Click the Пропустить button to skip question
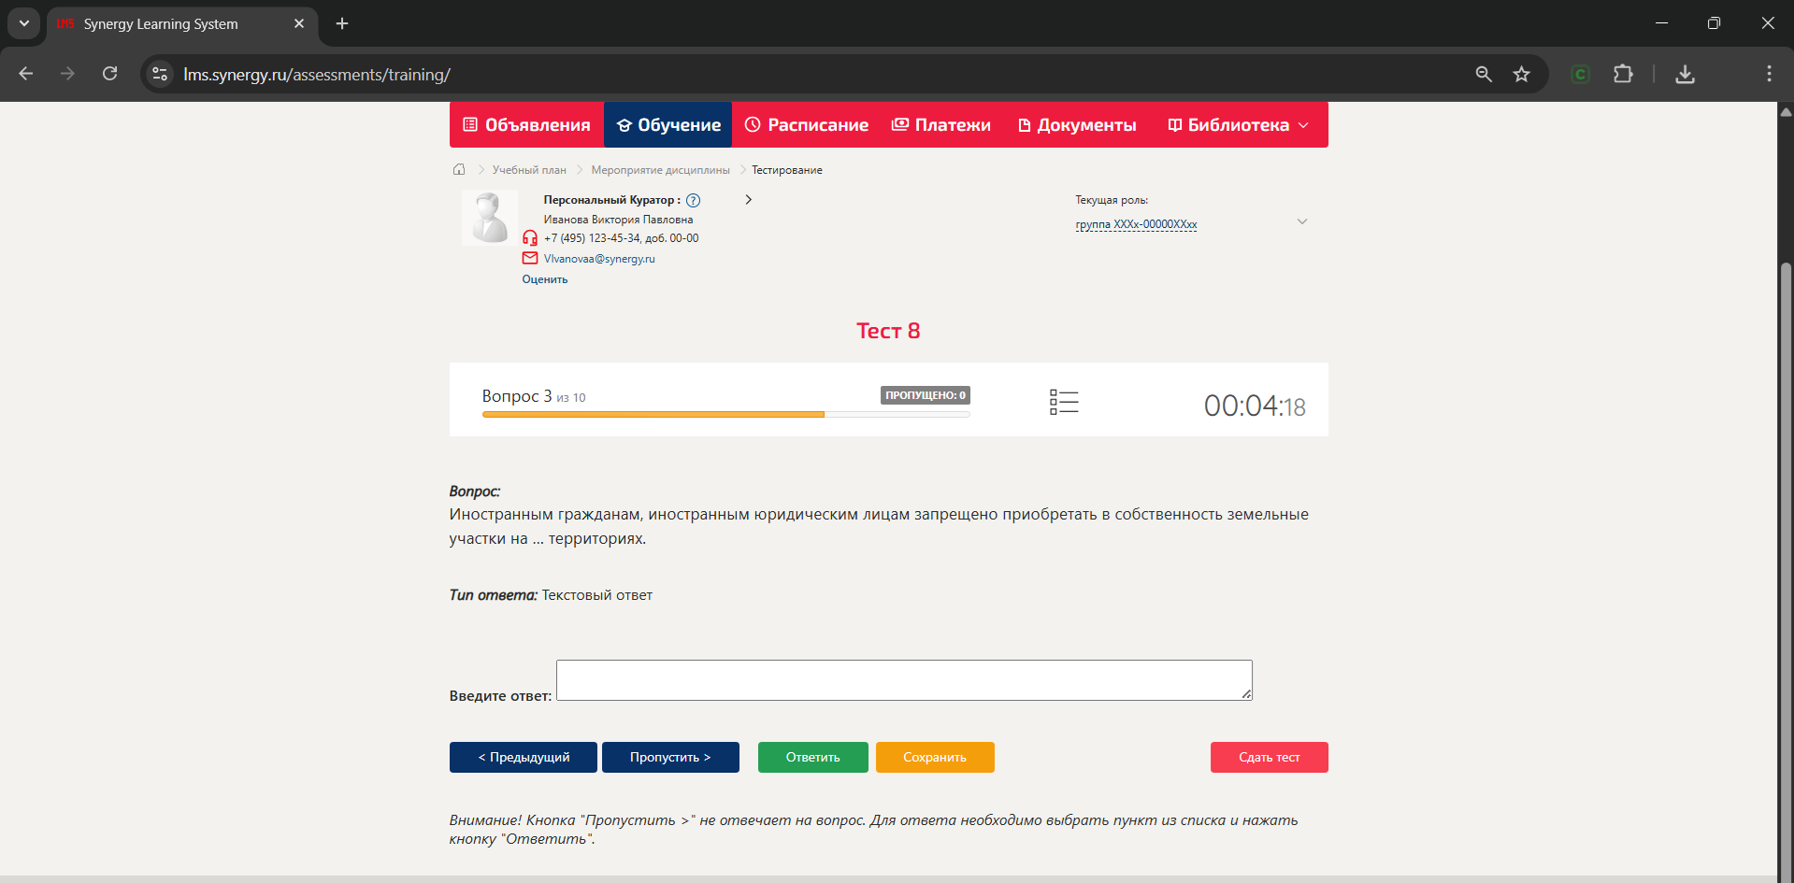1794x883 pixels. point(670,757)
